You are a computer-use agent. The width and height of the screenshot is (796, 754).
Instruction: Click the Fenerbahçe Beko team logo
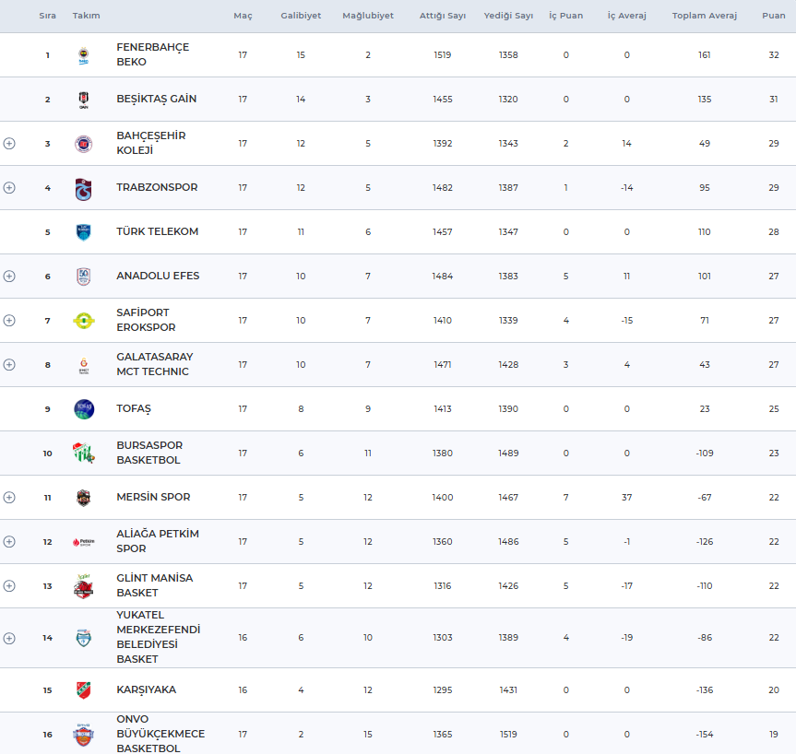tap(84, 55)
